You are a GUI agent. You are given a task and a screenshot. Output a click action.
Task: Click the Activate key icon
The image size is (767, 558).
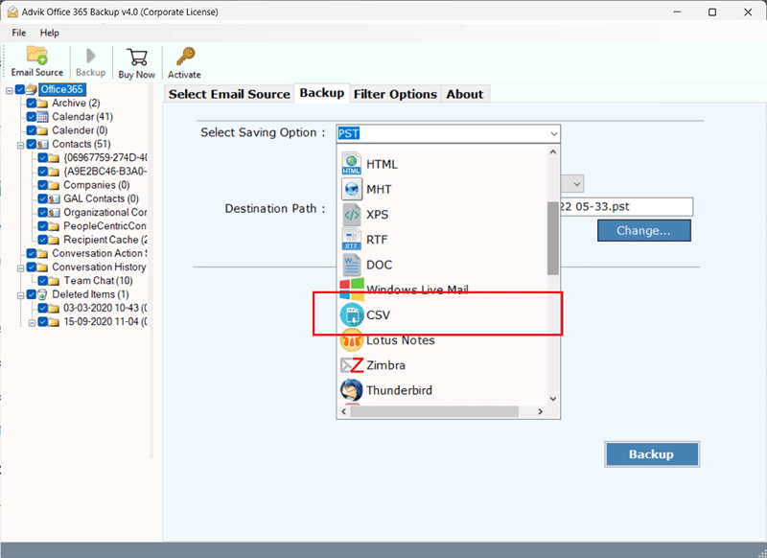(x=185, y=57)
